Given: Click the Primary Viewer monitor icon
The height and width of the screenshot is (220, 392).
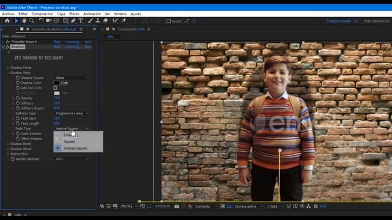Looking at the screenshot, I should coord(108,207).
